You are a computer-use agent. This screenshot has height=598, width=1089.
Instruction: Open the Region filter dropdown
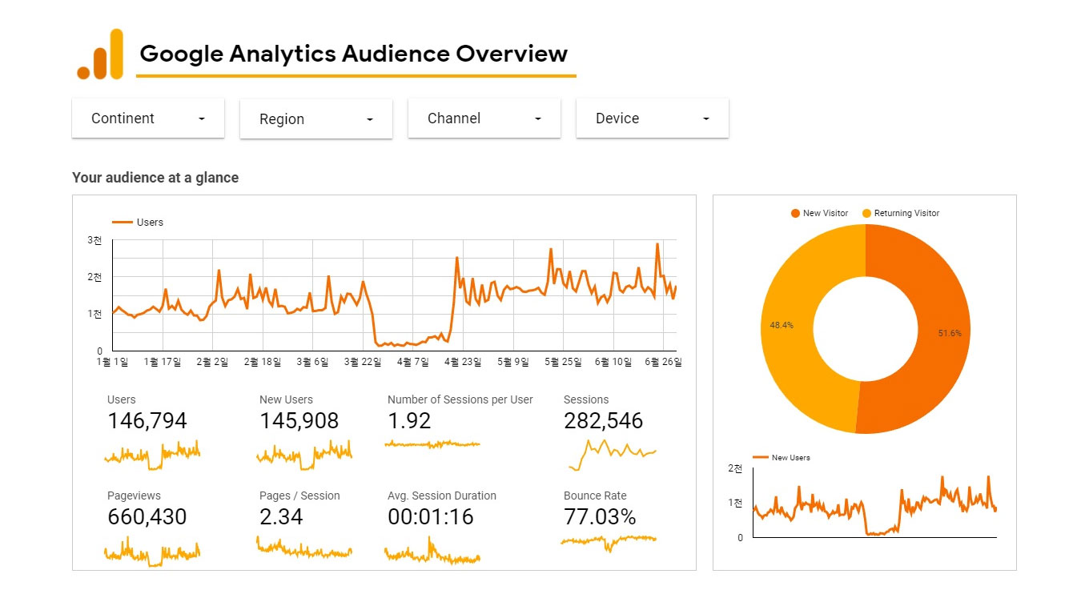(316, 119)
